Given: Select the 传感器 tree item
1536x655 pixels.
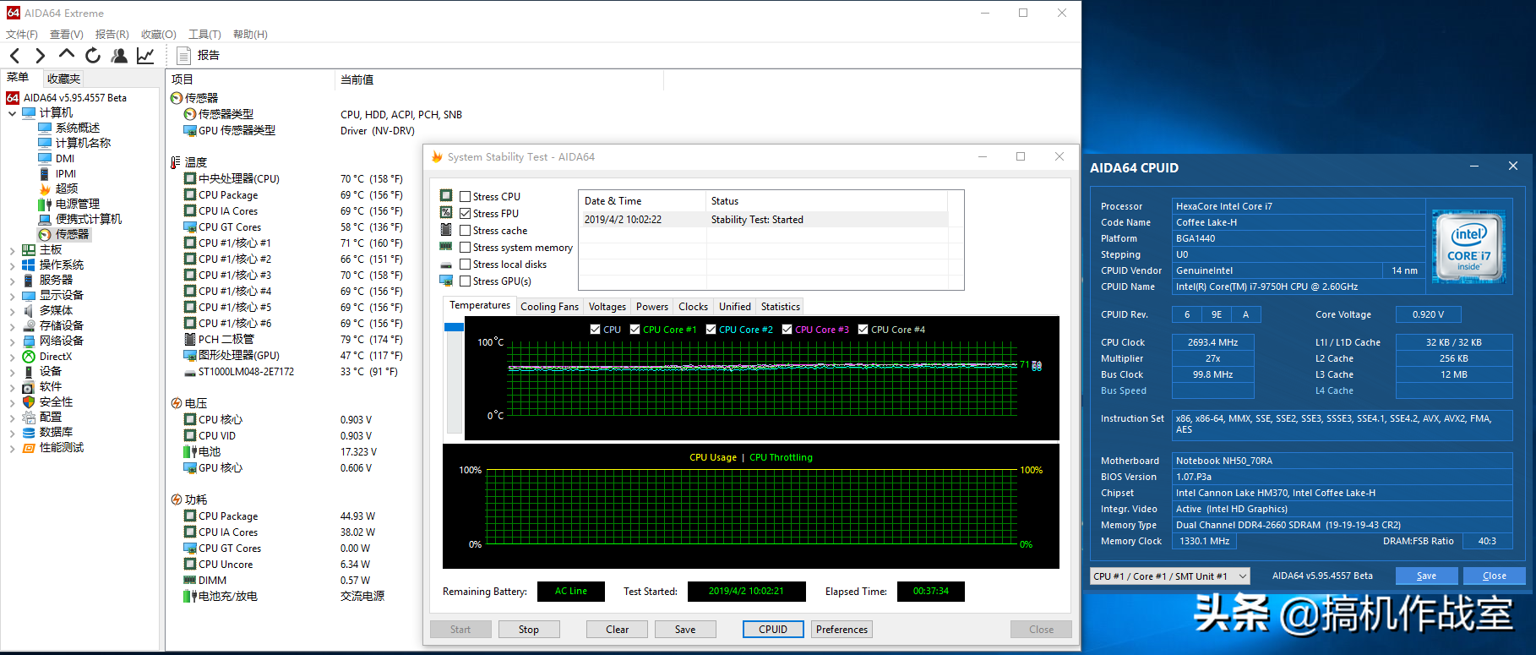Looking at the screenshot, I should [72, 234].
